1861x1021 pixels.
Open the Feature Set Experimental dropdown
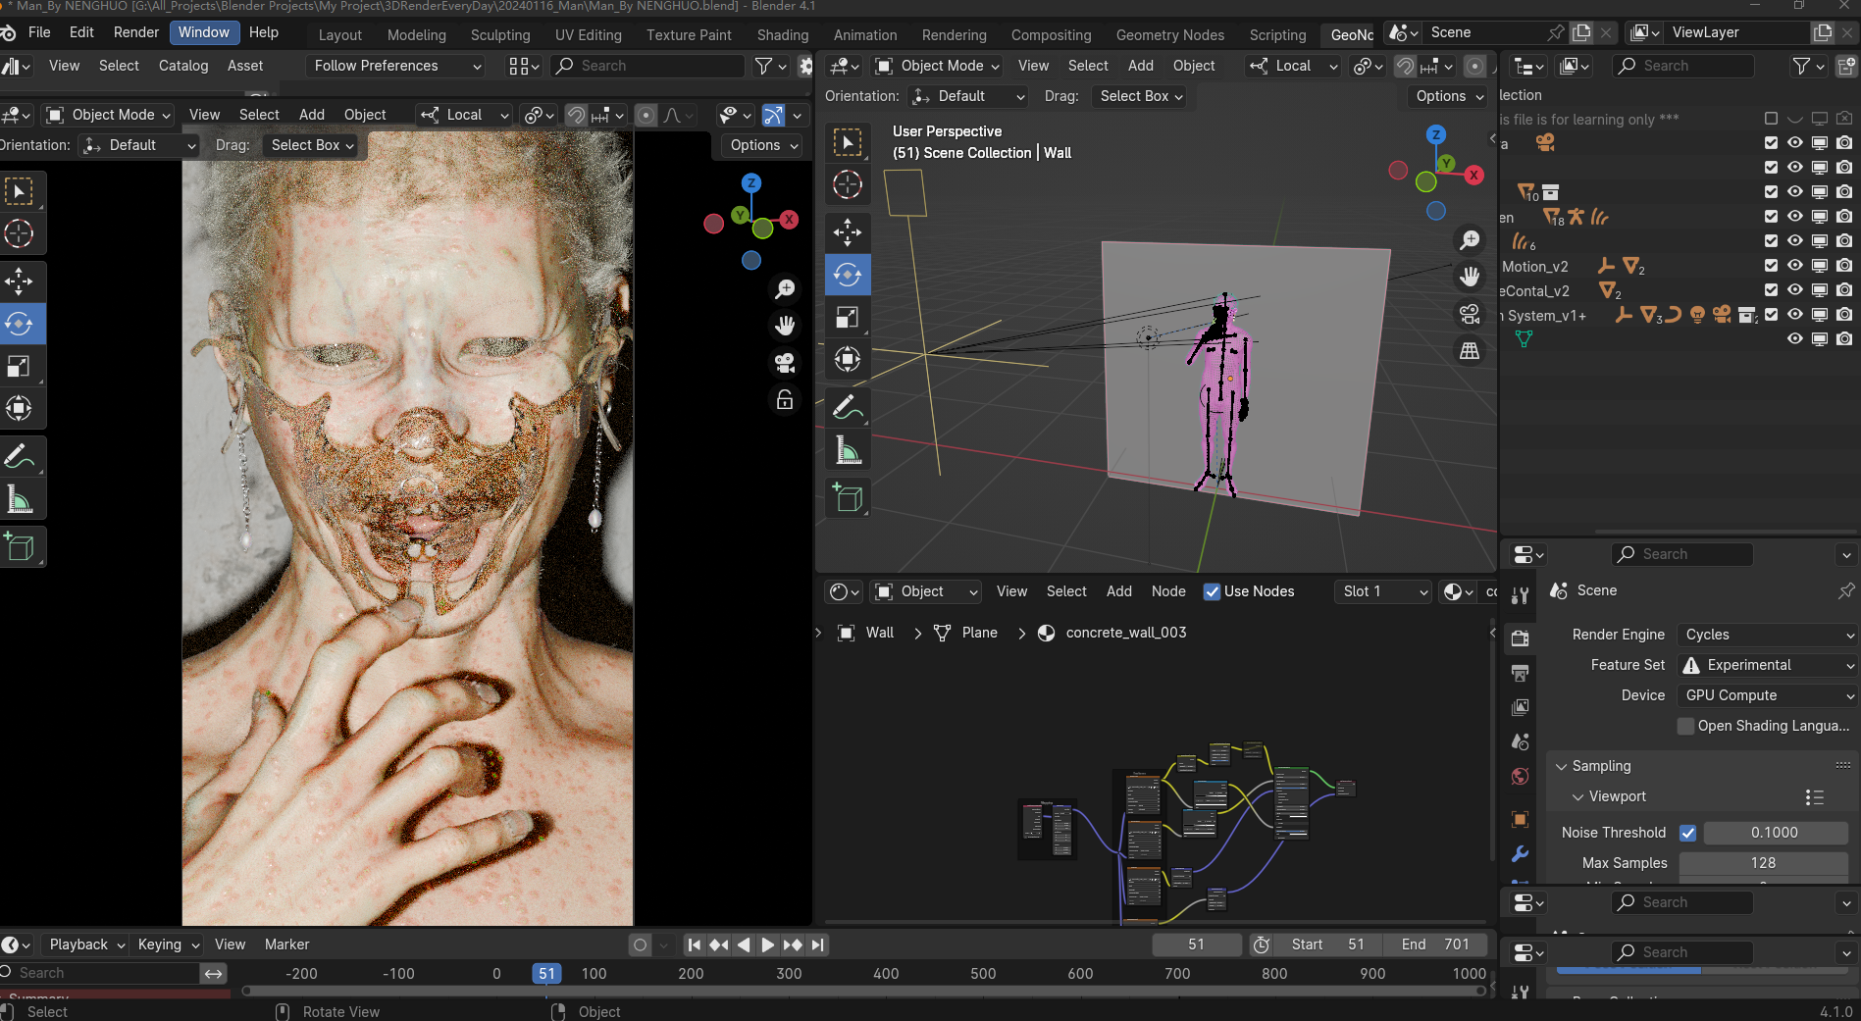pos(1768,665)
